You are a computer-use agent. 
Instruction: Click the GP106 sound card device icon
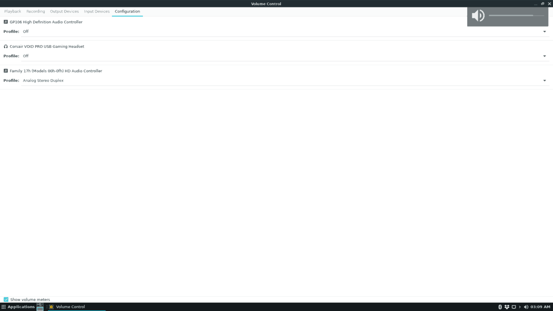(x=6, y=22)
